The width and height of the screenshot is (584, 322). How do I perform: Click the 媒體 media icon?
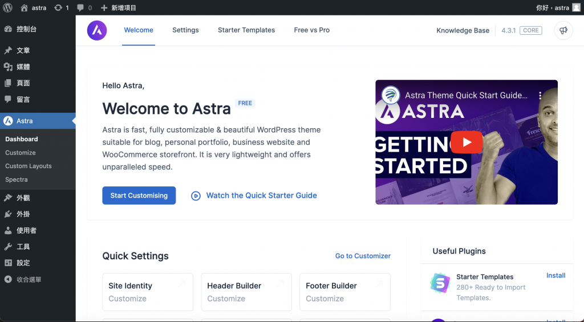coord(8,67)
